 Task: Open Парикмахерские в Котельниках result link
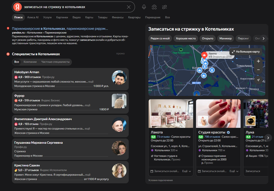(x=60, y=29)
